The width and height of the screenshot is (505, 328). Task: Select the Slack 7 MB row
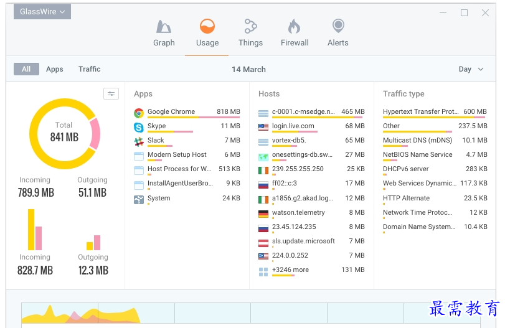tap(187, 142)
